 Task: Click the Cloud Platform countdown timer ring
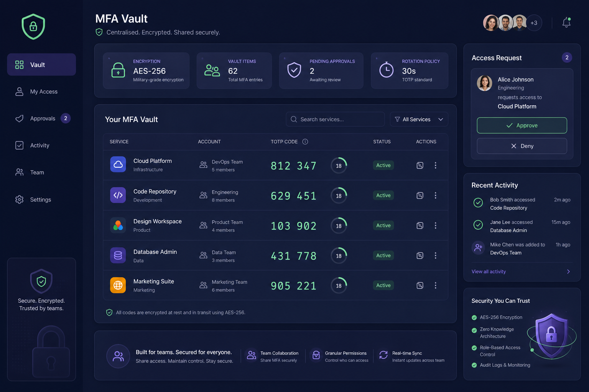(x=339, y=166)
